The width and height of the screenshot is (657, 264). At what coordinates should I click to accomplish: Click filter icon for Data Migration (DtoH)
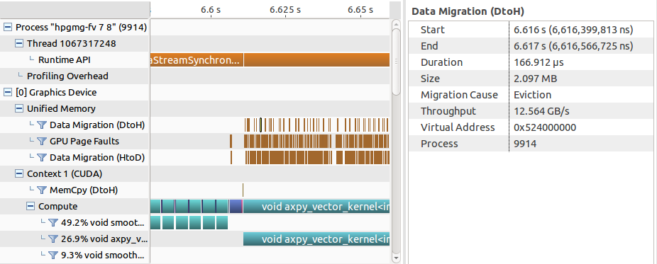(x=41, y=125)
